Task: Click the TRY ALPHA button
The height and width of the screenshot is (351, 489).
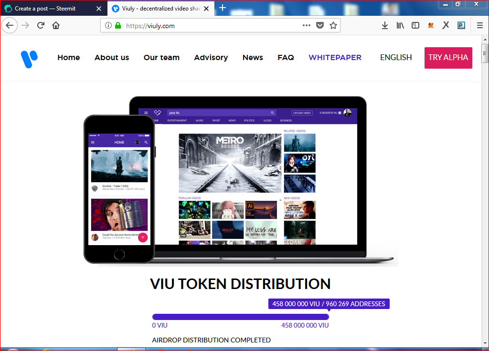Action: click(448, 58)
